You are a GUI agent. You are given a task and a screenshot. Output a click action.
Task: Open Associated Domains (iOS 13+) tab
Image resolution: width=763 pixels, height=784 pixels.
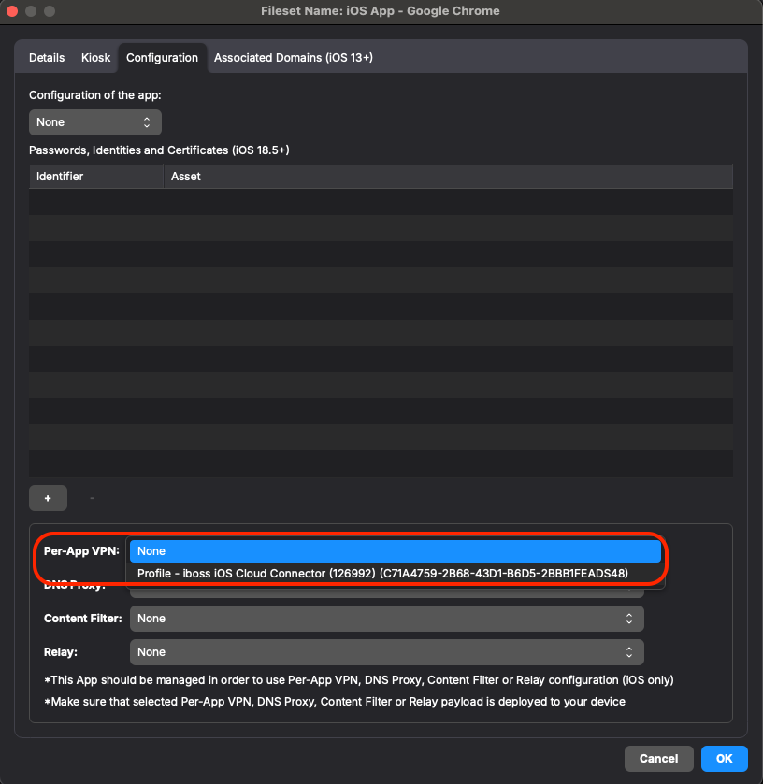coord(294,58)
